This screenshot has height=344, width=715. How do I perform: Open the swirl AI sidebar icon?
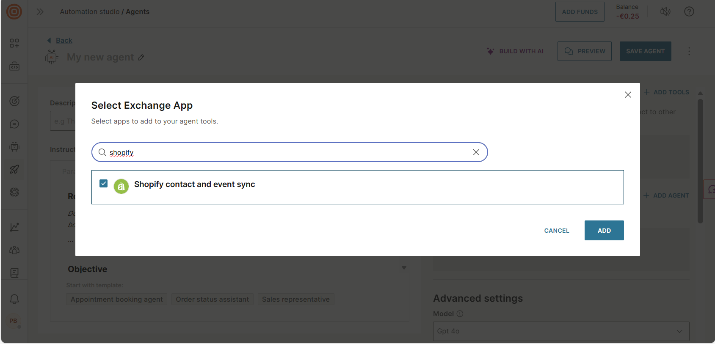coord(14,192)
